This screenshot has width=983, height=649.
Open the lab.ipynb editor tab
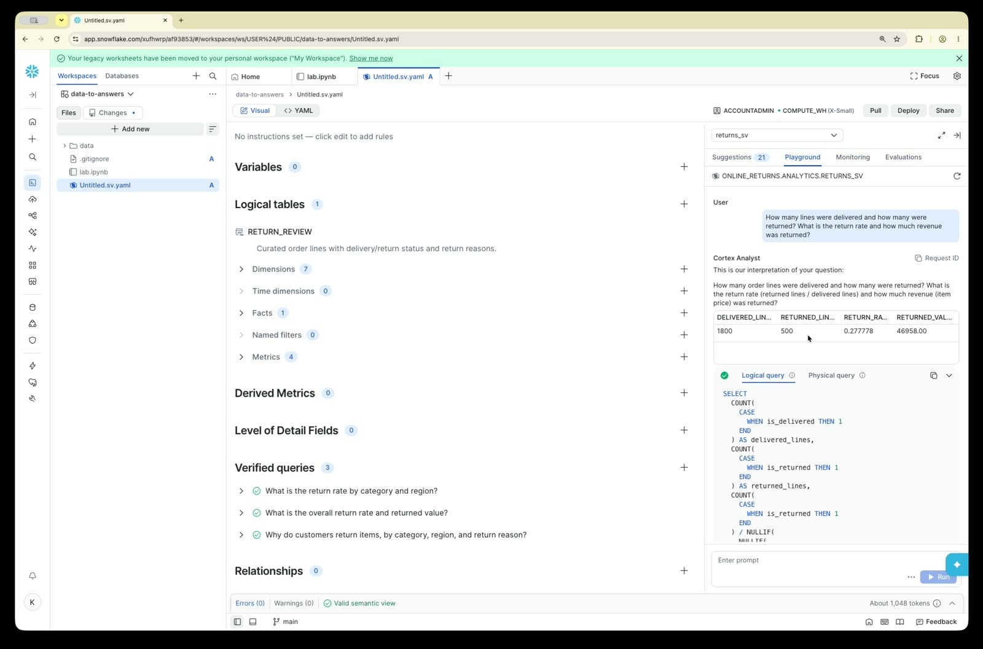pos(322,77)
